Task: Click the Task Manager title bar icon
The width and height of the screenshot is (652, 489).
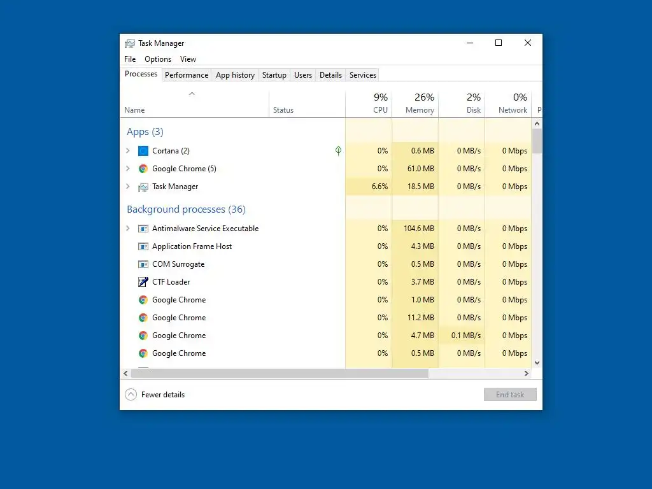Action: click(x=130, y=43)
